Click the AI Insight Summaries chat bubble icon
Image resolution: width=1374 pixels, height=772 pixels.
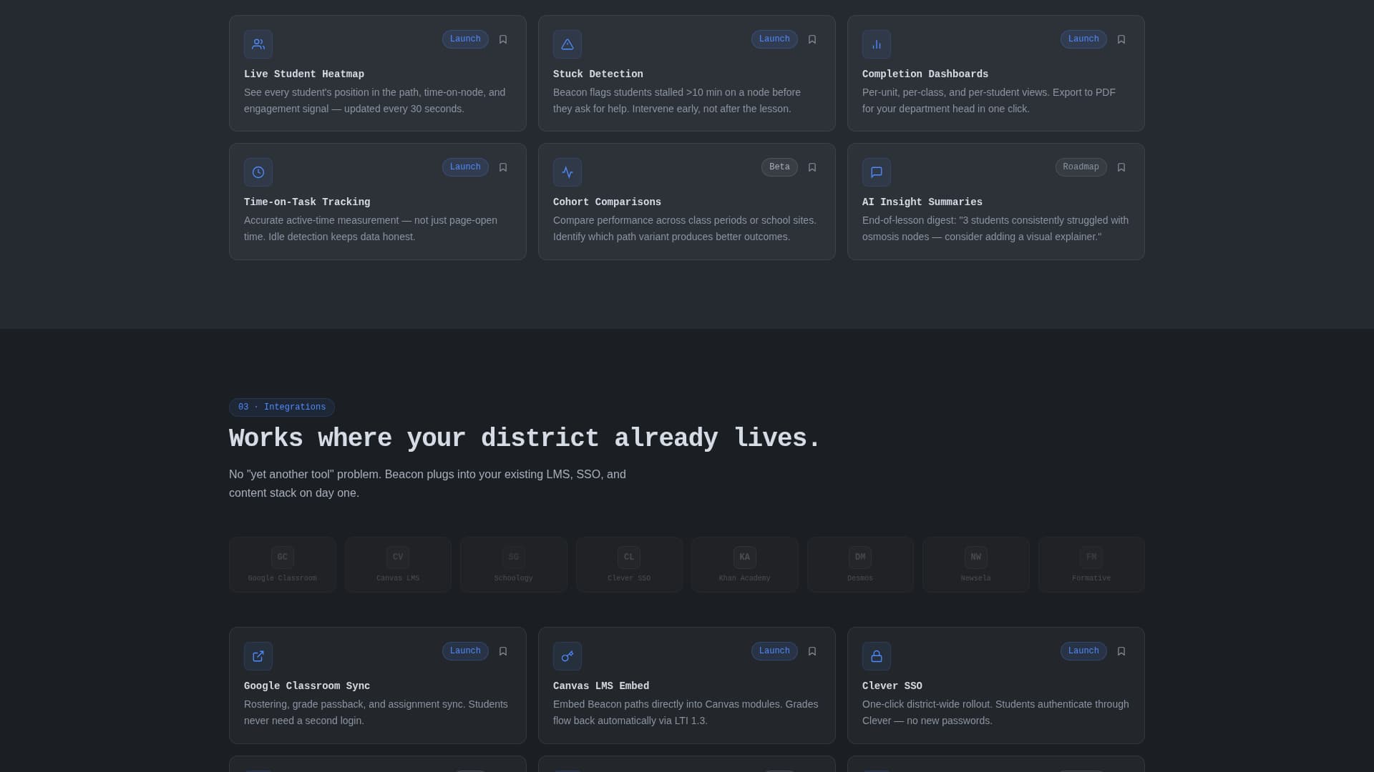click(877, 172)
